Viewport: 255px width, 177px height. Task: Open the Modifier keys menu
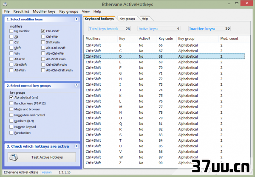pyautogui.click(x=44, y=11)
